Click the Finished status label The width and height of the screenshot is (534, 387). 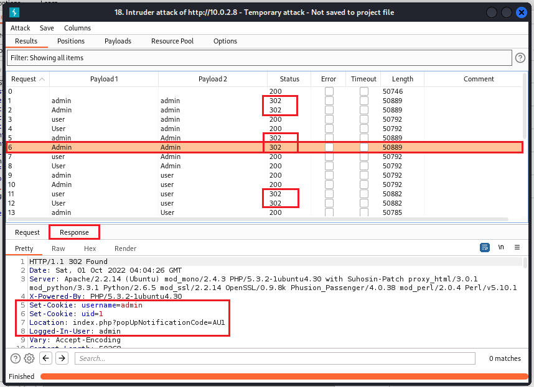pyautogui.click(x=21, y=376)
